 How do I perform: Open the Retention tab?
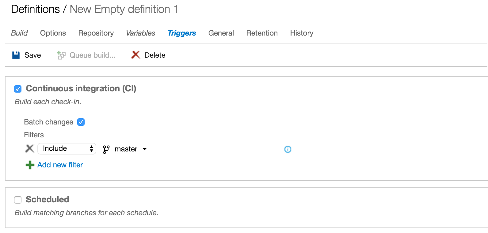(x=262, y=33)
